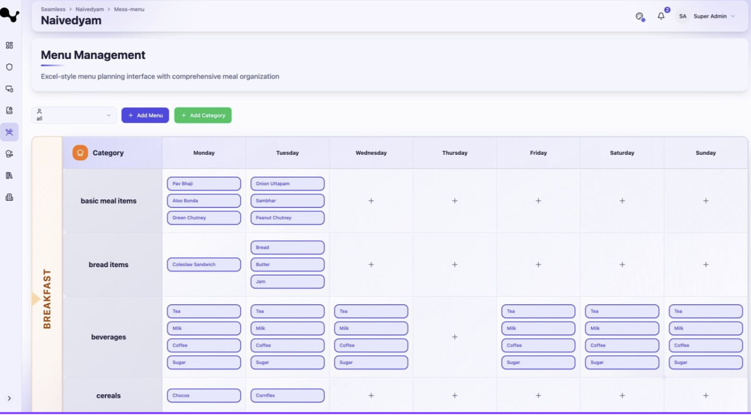The image size is (751, 415).
Task: Add a cereals item for Wednesday
Action: pyautogui.click(x=371, y=396)
